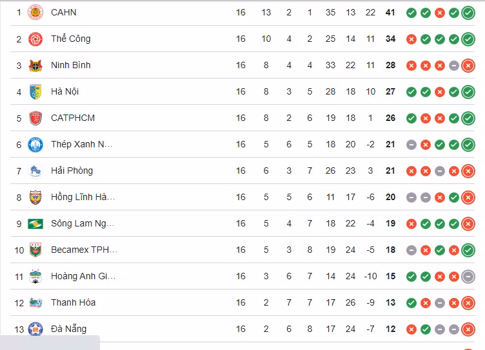The width and height of the screenshot is (485, 350).
Task: Click Thể Công's first form loss icon
Action: 411,39
